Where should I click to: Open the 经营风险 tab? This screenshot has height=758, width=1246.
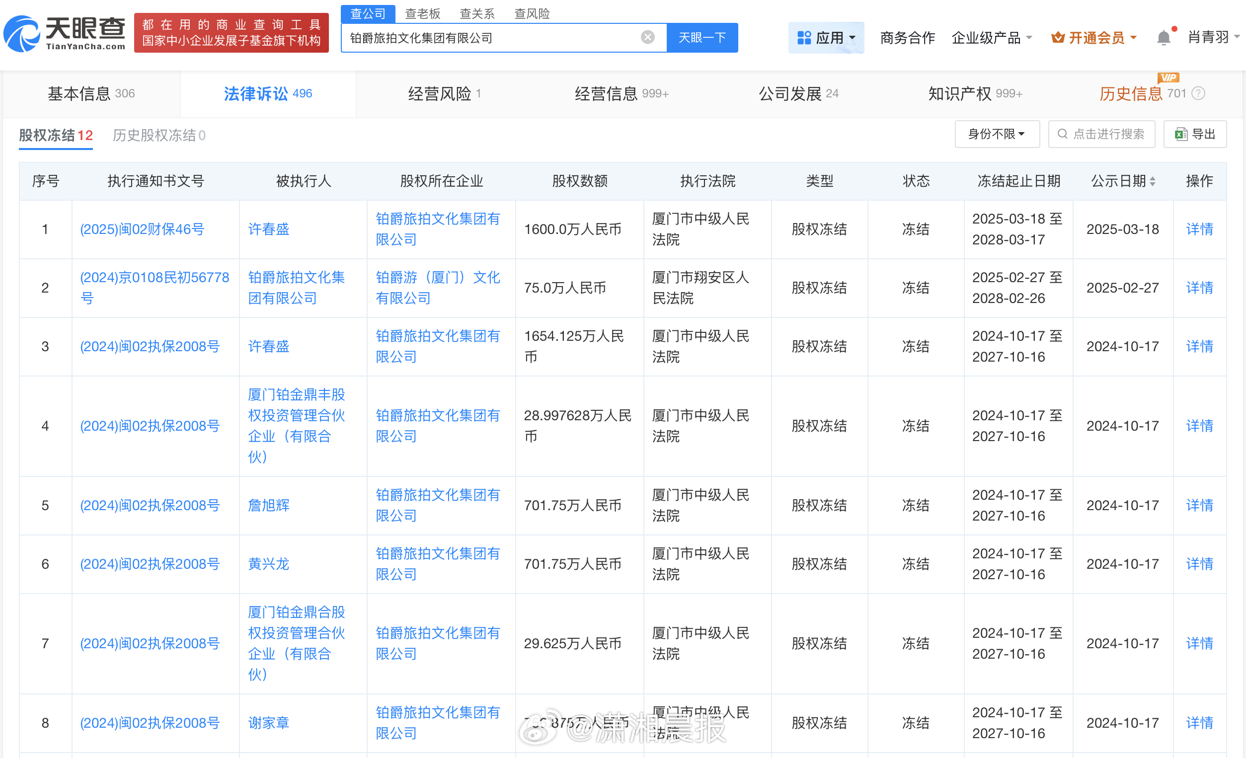tap(445, 93)
